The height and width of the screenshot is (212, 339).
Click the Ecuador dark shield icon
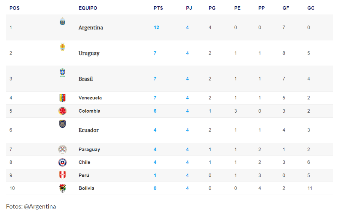pos(63,124)
